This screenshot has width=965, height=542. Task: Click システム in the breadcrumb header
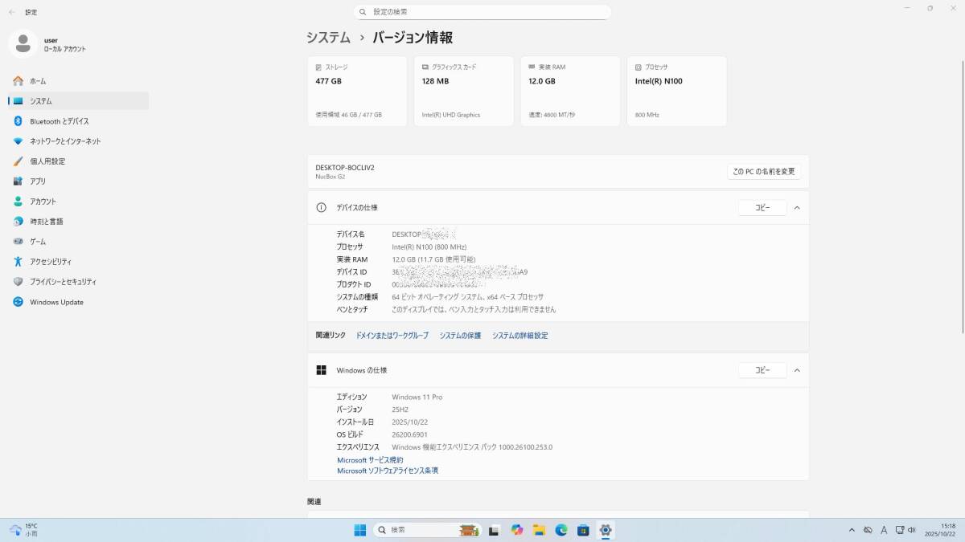coord(328,38)
